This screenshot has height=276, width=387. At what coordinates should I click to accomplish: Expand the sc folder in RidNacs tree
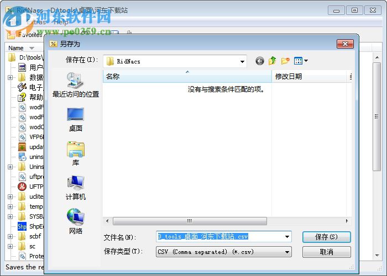[10, 246]
